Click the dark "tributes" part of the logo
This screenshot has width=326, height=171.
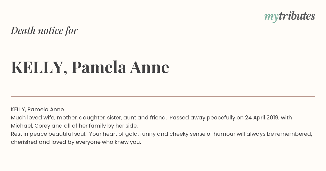coord(297,16)
